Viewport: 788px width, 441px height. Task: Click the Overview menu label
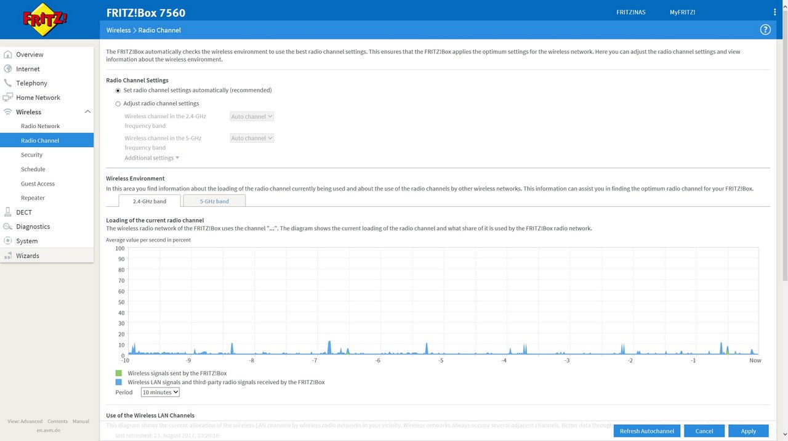point(30,55)
